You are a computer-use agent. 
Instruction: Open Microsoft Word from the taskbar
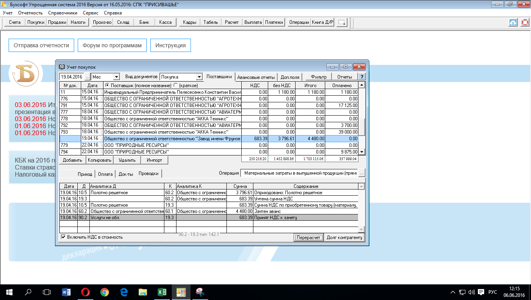(66, 292)
